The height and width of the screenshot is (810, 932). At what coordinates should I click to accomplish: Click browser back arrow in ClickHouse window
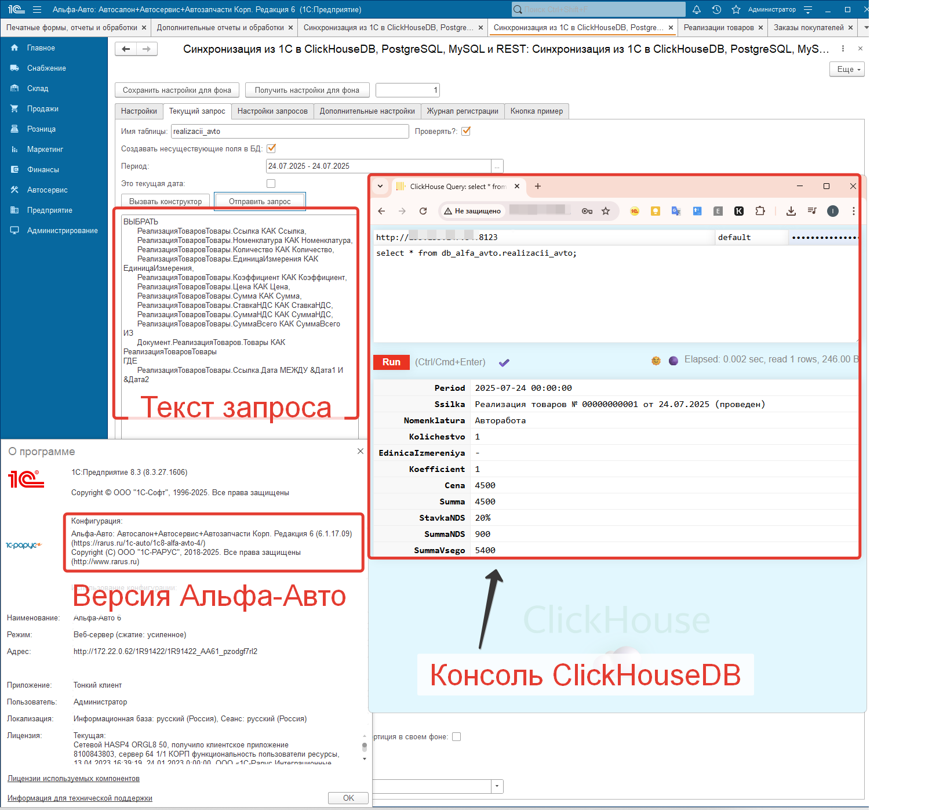381,211
